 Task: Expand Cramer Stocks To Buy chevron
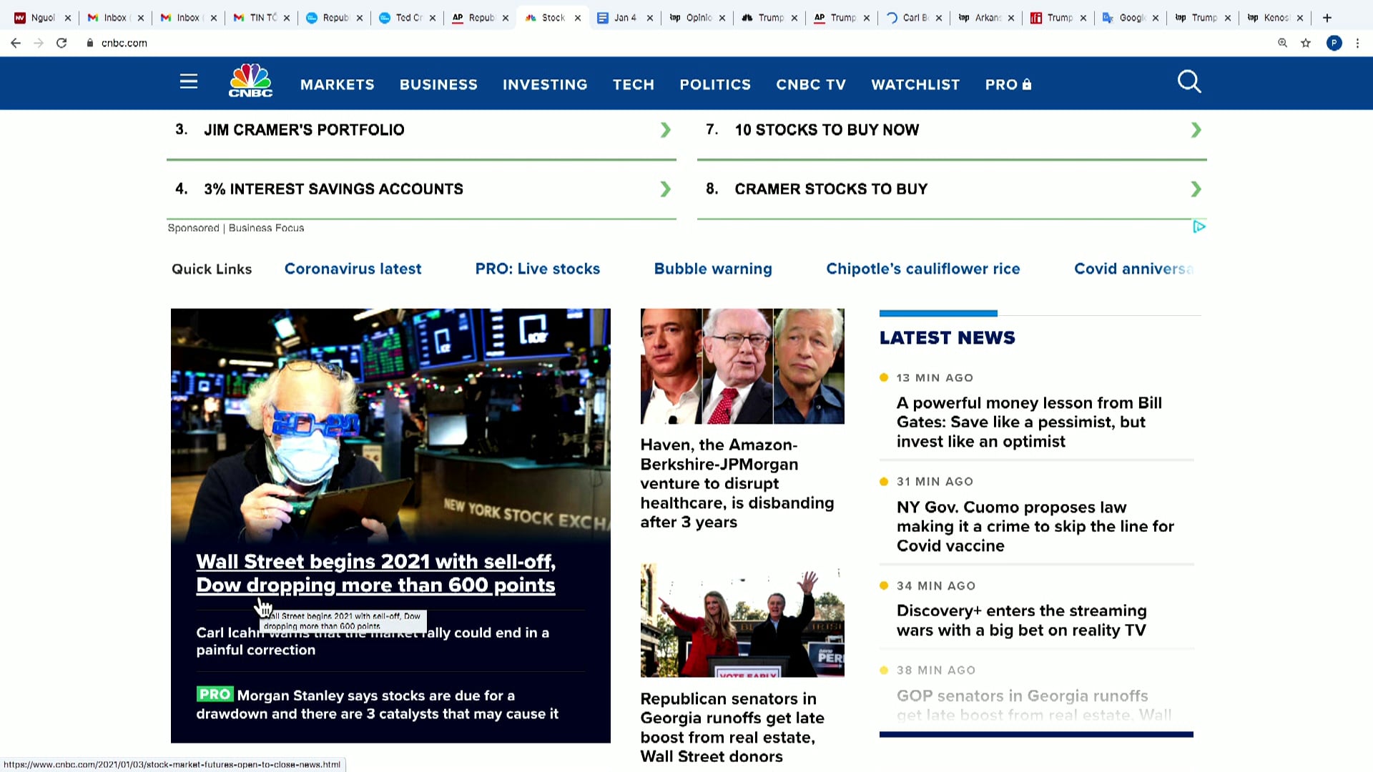click(1196, 189)
